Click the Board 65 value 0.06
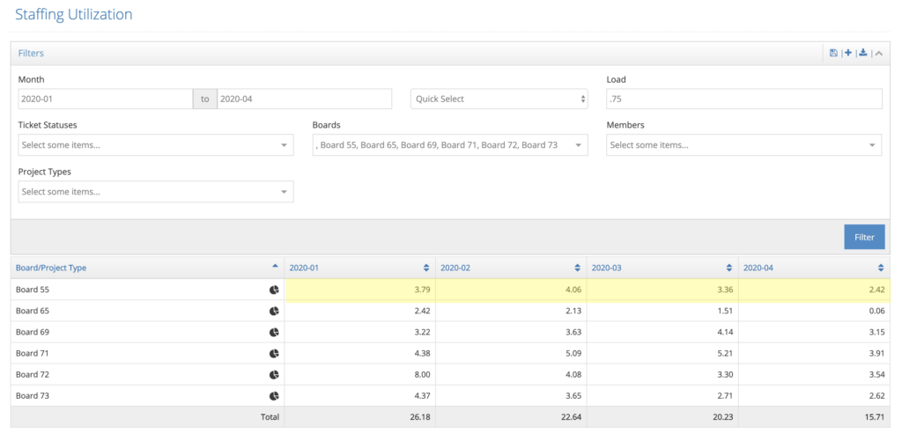 coord(876,311)
